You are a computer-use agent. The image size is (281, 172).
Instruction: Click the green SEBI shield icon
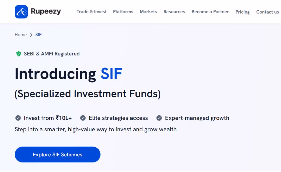[x=19, y=54]
